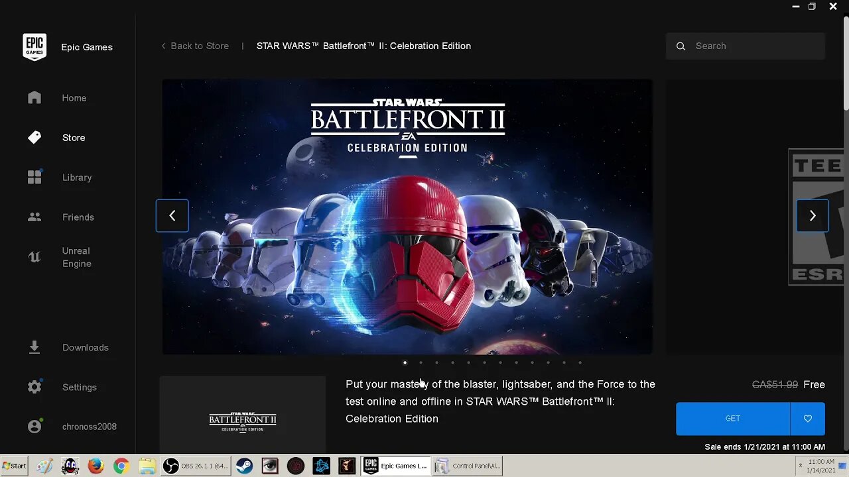
Task: Click the breadcrumb title STAR WARS Battlefront II
Action: click(363, 46)
